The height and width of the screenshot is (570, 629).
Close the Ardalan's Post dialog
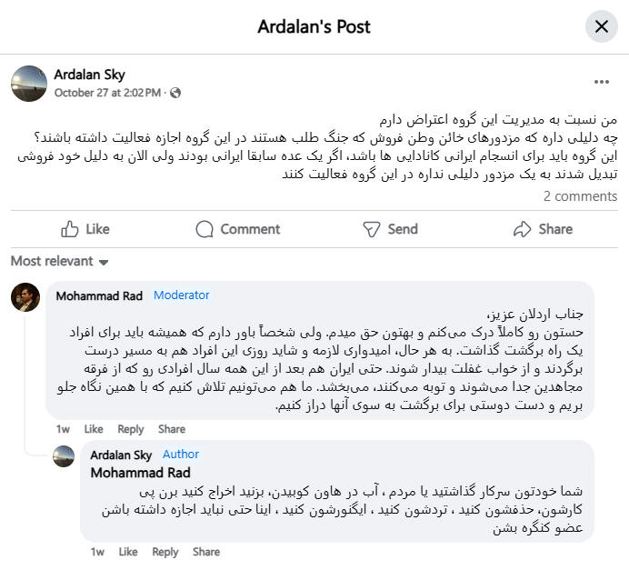pos(601,27)
